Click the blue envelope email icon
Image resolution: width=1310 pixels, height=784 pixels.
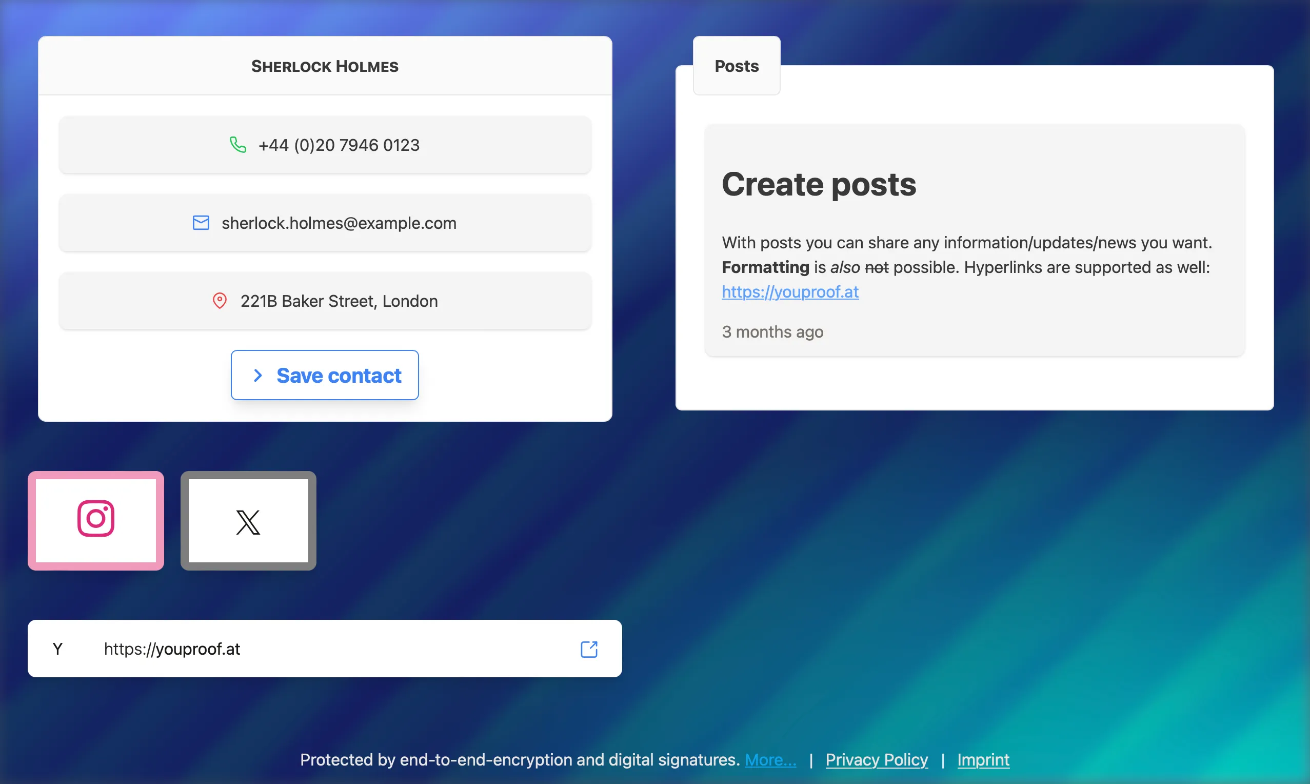pos(201,223)
